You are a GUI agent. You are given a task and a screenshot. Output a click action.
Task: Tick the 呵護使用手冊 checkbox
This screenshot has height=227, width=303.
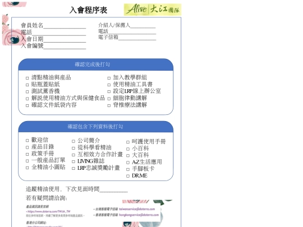(x=128, y=142)
